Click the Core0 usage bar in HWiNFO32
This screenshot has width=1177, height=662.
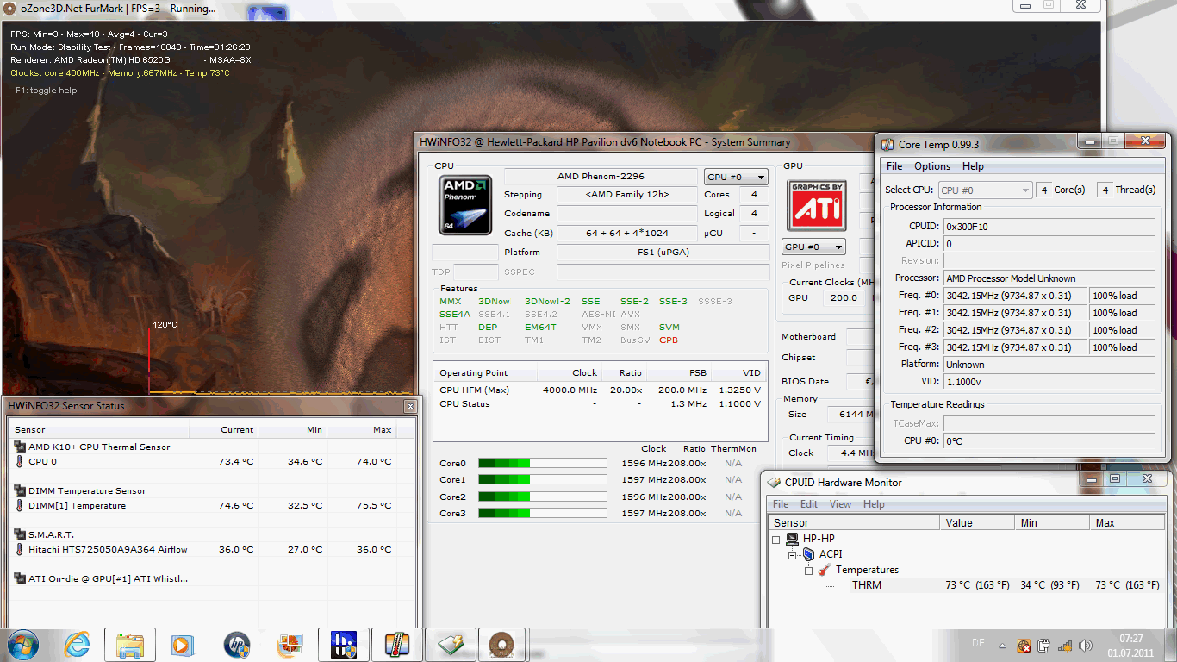(543, 463)
